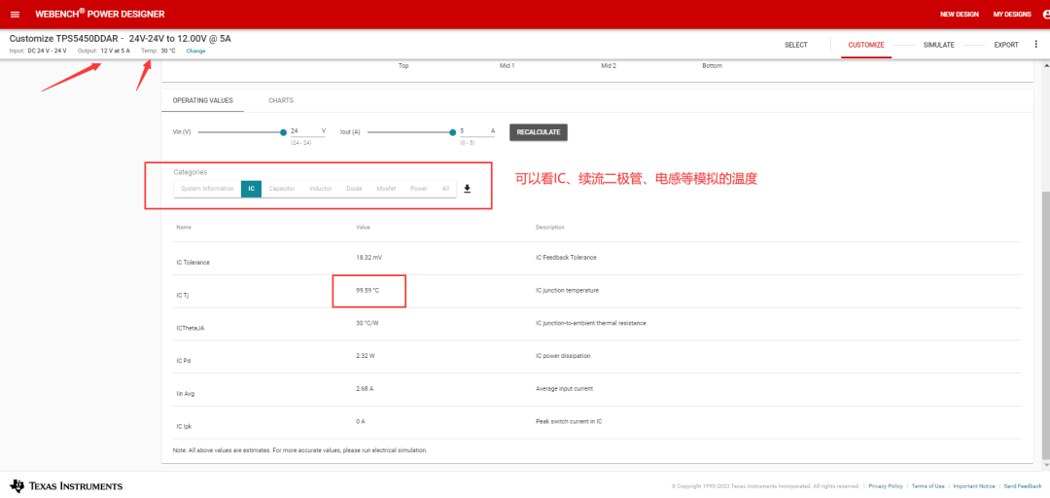Open the vertical three-dot more options menu
This screenshot has height=498, width=1050.
(1036, 45)
